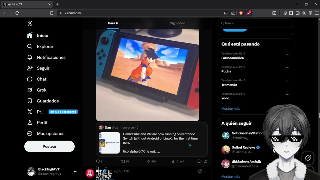The image size is (320, 180).
Task: Open Perfil page
Action: click(x=37, y=122)
